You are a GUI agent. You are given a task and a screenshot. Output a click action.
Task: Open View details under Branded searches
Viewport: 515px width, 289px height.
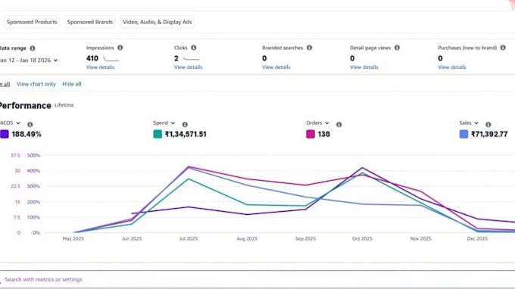pos(276,67)
